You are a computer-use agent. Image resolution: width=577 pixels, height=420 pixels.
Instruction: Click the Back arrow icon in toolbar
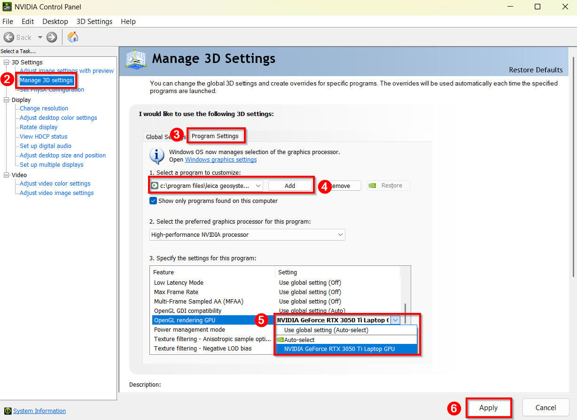8,37
